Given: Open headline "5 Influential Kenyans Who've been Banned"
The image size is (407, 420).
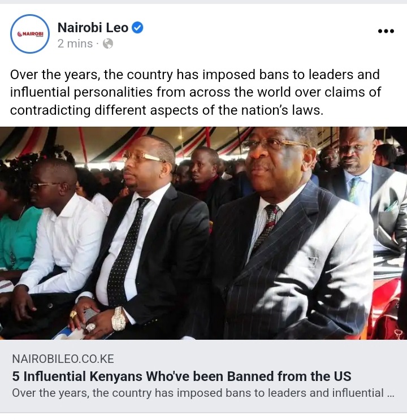Looking at the screenshot, I should 181,376.
